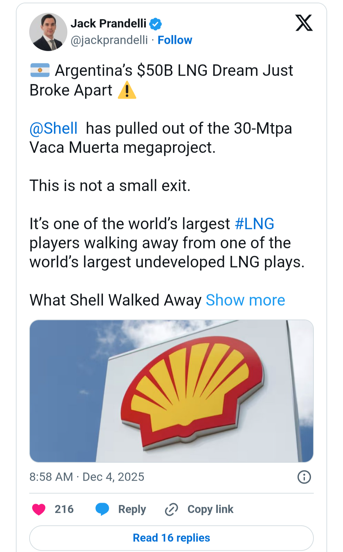343x552 pixels.
Task: Click the Copy link label
Action: click(210, 509)
